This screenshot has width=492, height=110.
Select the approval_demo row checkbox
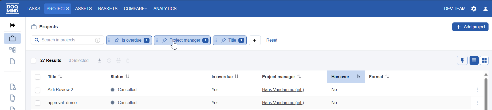pos(38,103)
